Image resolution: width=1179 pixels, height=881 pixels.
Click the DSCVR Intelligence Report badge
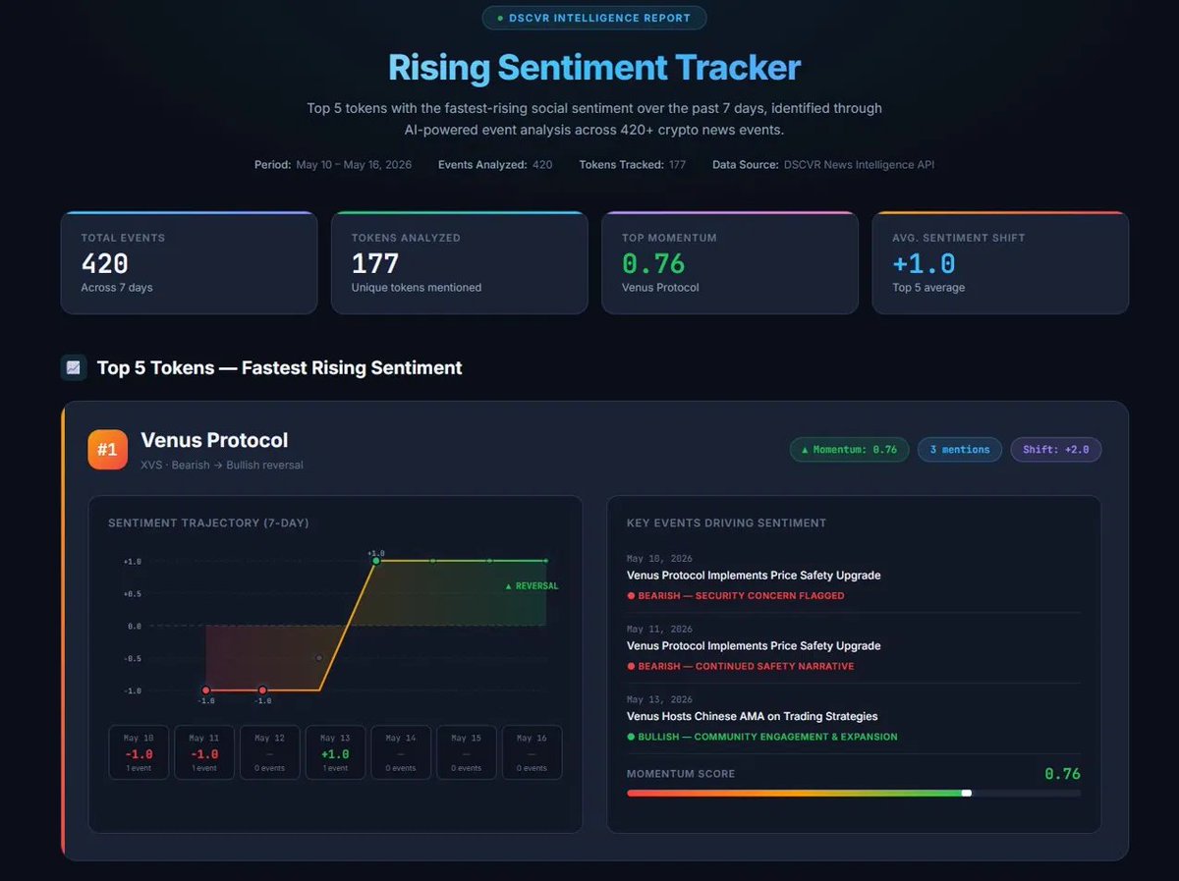click(x=593, y=18)
